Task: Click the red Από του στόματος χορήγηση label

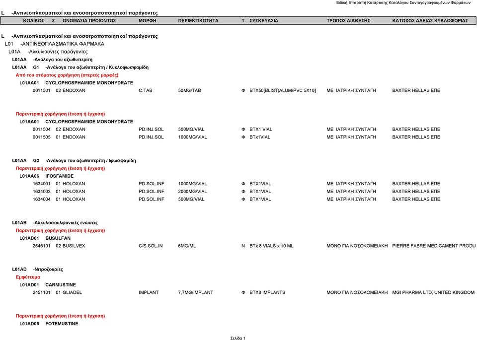Action: point(67,75)
